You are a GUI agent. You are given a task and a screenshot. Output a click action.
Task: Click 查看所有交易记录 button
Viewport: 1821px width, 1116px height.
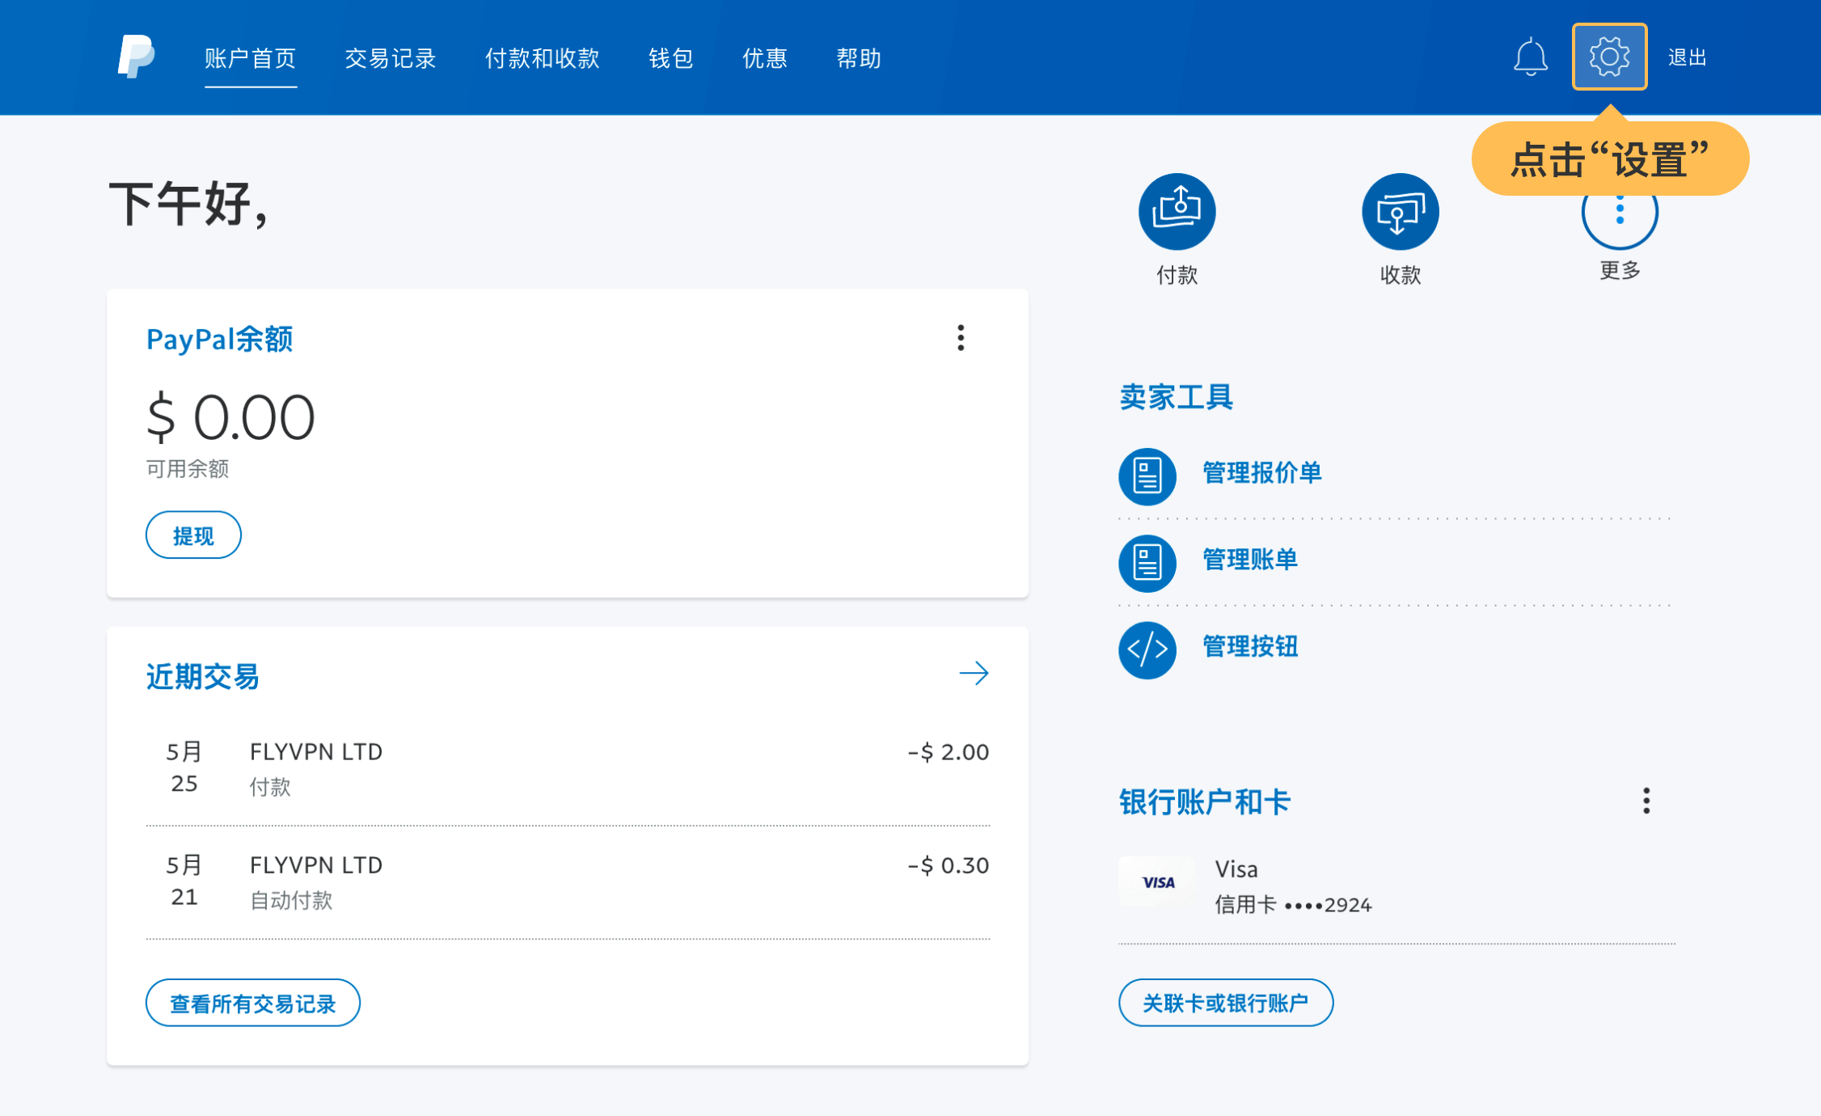pos(252,1003)
